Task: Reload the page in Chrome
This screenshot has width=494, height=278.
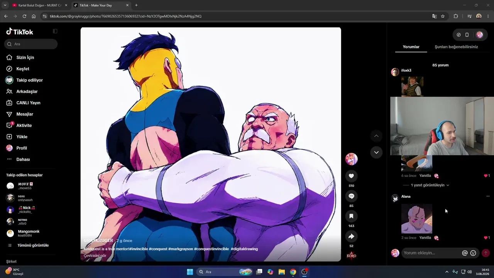Action: 24,16
